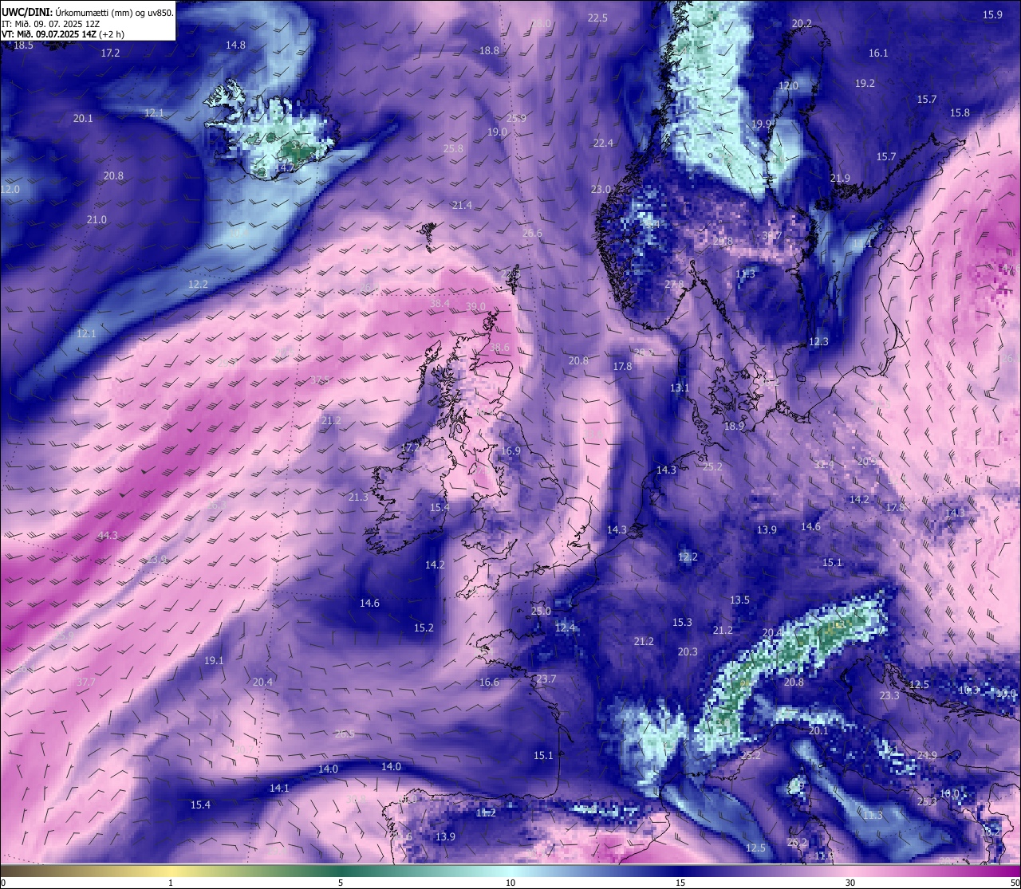1021x889 pixels.
Task: Click the 14.8 value near Iceland
Action: pos(235,45)
